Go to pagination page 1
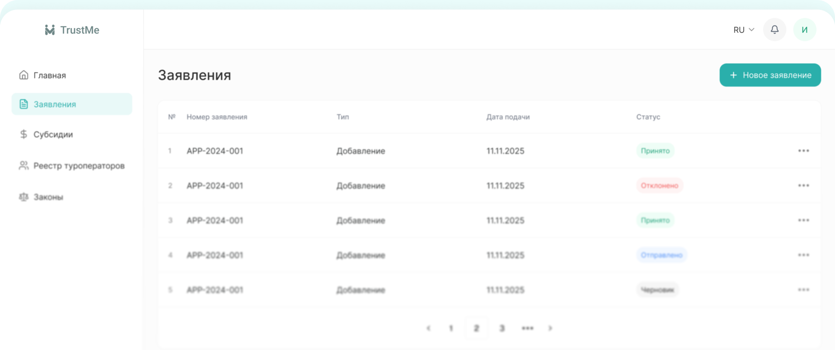The height and width of the screenshot is (350, 835). [451, 328]
